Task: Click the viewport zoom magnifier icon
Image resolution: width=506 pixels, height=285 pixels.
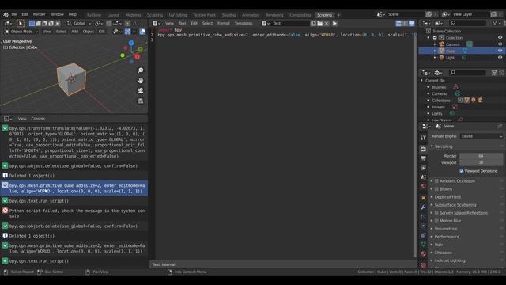Action: [141, 70]
